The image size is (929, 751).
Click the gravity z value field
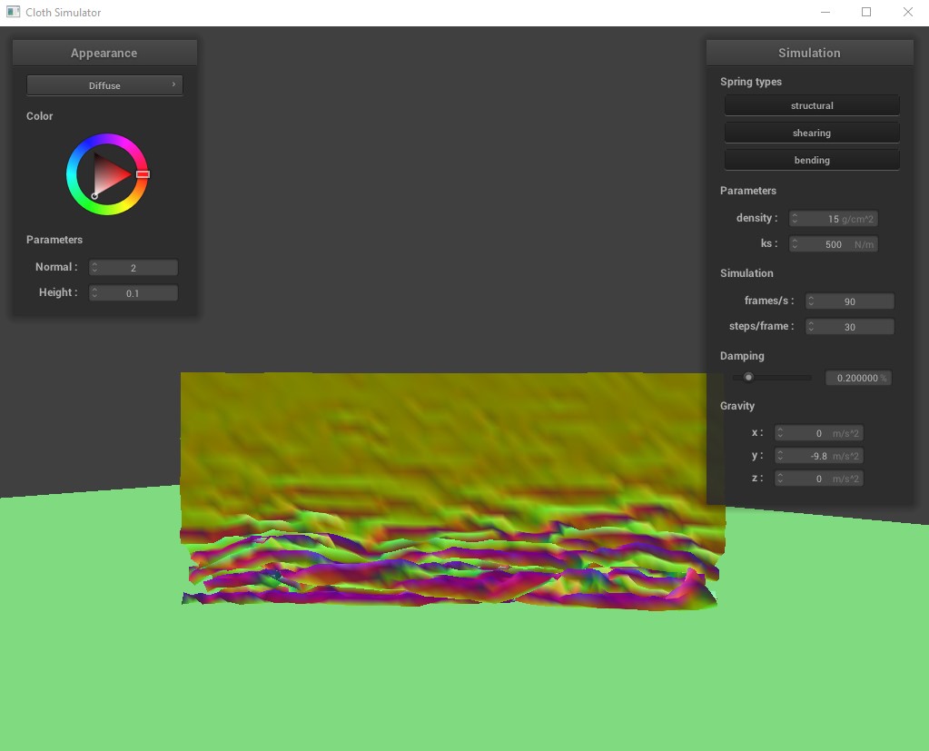819,478
